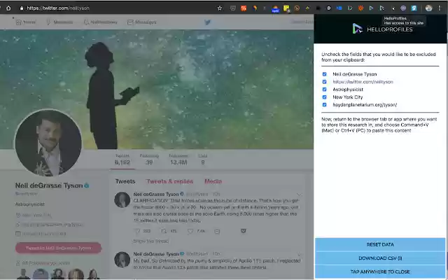Viewport: 448px width, 280px height.
Task: Click the blue g extension icon
Action: click(x=414, y=8)
